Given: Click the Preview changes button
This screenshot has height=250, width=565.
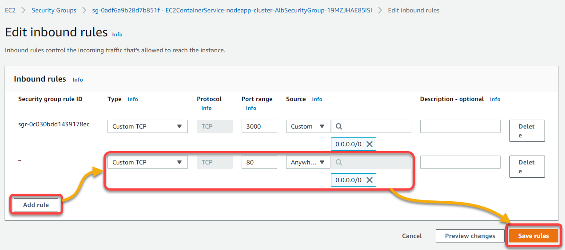Looking at the screenshot, I should point(470,236).
